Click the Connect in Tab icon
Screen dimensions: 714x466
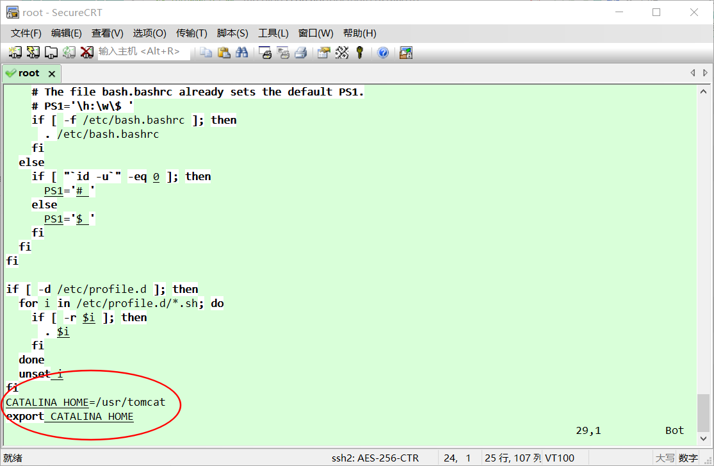51,53
